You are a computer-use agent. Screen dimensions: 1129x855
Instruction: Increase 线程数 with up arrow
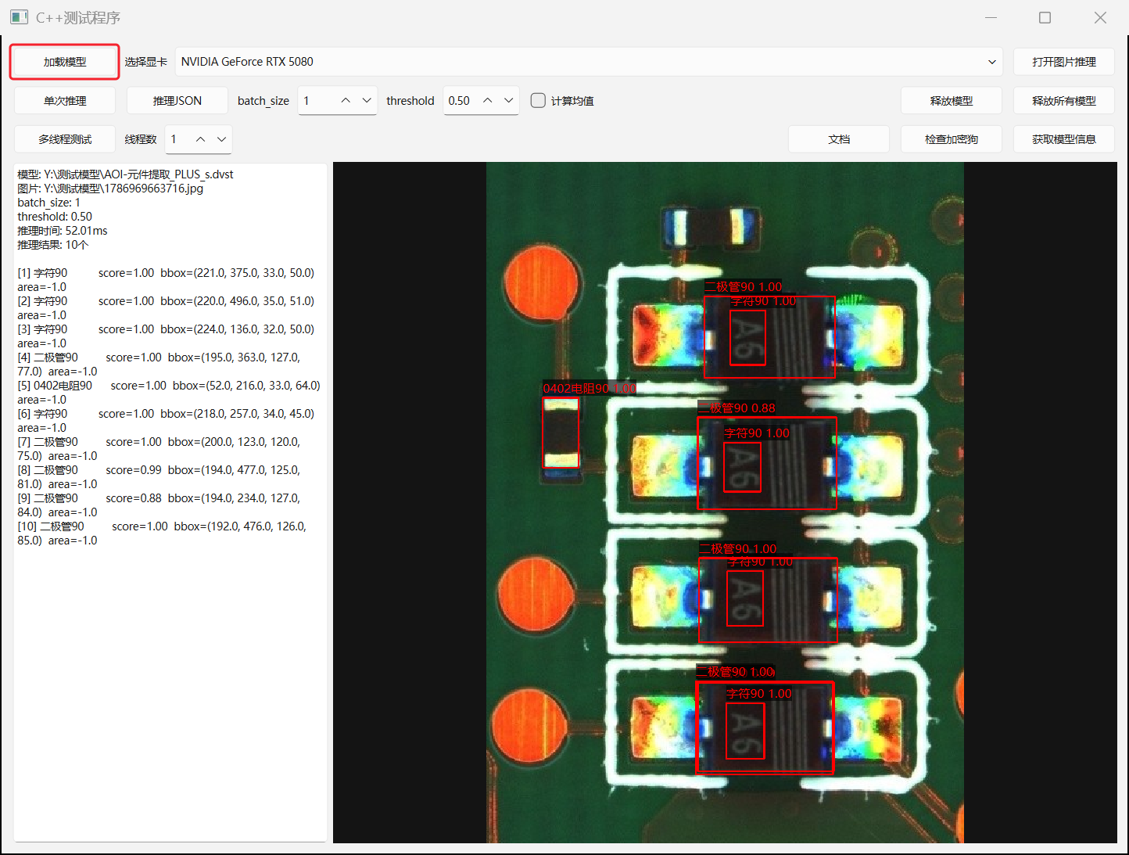tap(201, 139)
